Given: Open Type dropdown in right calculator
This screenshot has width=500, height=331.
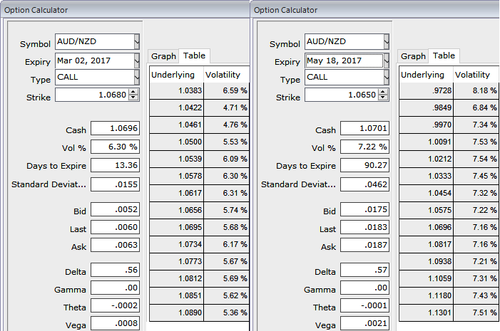Looking at the screenshot, I should tap(387, 78).
